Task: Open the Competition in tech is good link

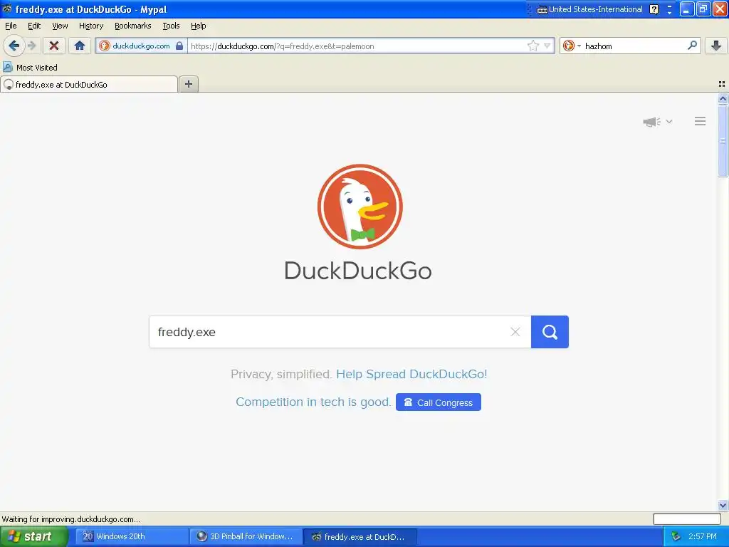Action: 313,402
